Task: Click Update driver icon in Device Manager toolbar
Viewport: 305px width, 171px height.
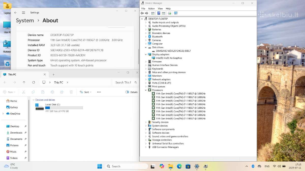Action: tap(170, 13)
